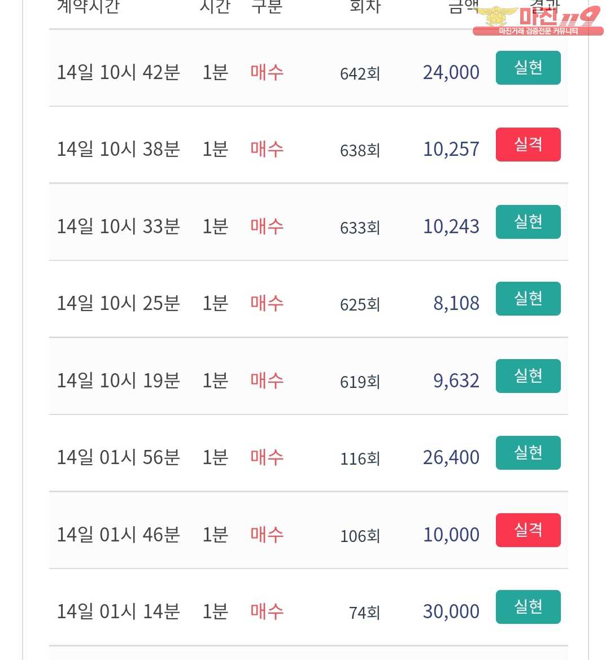Click the 30,000 amount value
The height and width of the screenshot is (660, 610).
point(451,612)
